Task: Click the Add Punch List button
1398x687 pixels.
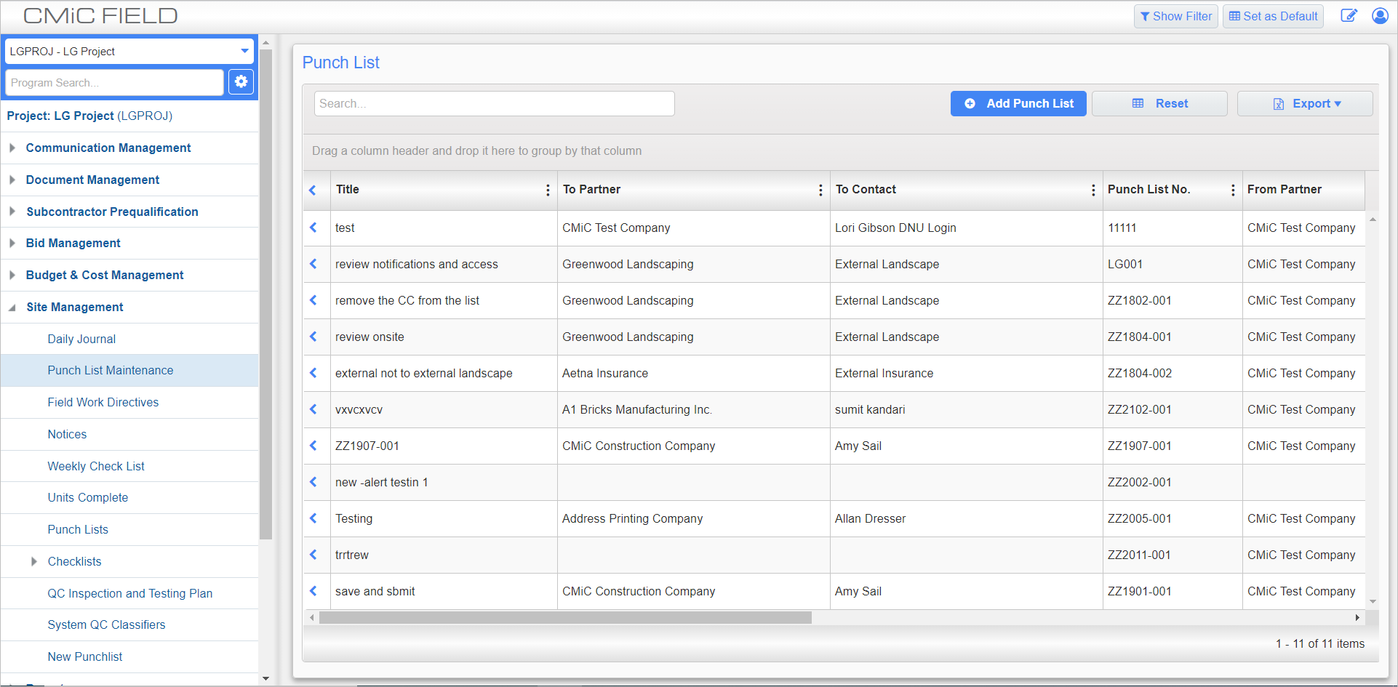Action: [1018, 104]
